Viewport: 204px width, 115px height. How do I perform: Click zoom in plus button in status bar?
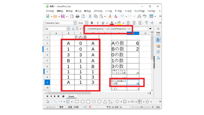pos(153,107)
